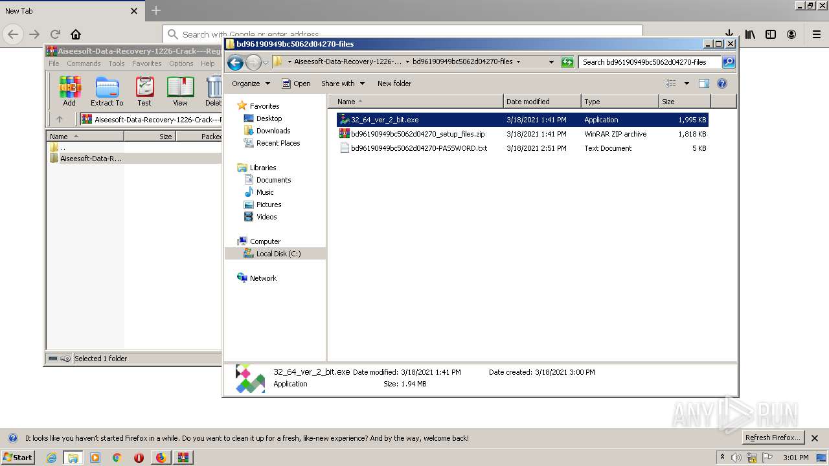This screenshot has height=466, width=829.
Task: Go up one level in WinRAR
Action: [x=60, y=119]
